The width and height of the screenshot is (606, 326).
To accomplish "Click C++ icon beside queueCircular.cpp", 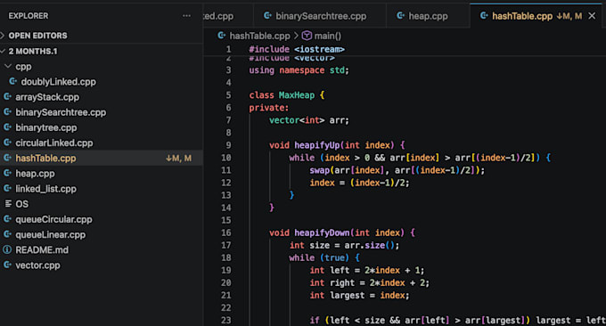I will pos(7,219).
